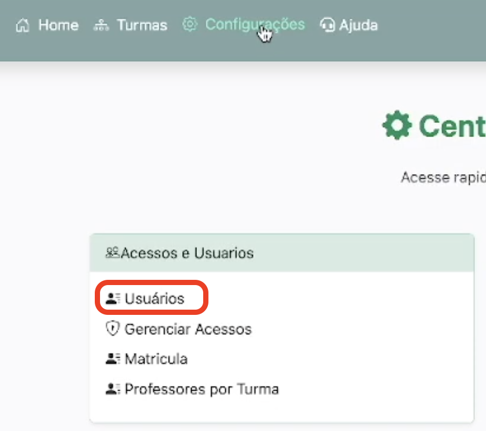The width and height of the screenshot is (486, 431).
Task: Open the Configurações menu
Action: point(255,24)
